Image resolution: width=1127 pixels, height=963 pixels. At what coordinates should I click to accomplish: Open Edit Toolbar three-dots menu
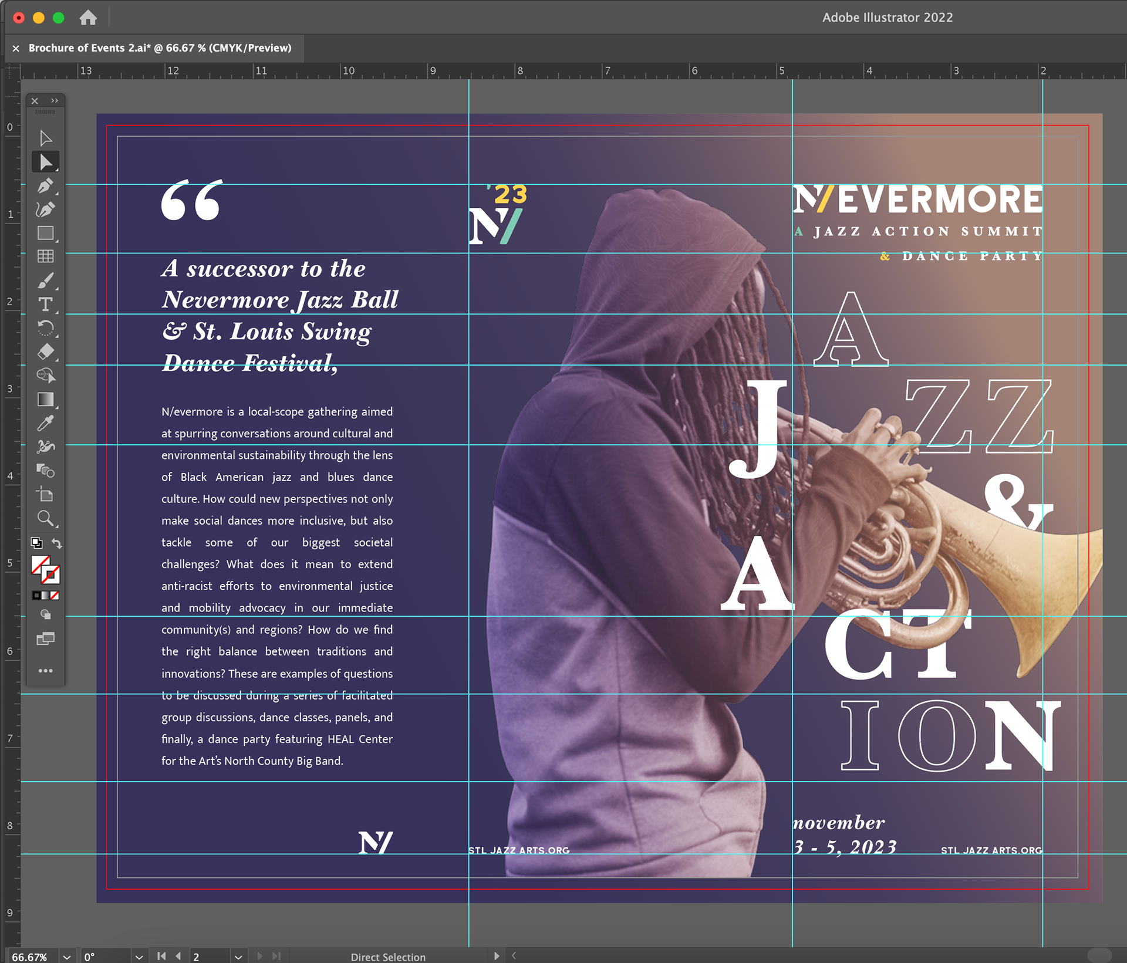pos(45,671)
